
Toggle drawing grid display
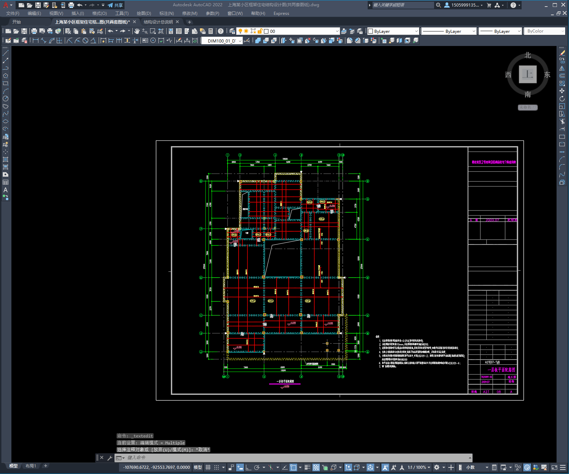click(x=208, y=467)
